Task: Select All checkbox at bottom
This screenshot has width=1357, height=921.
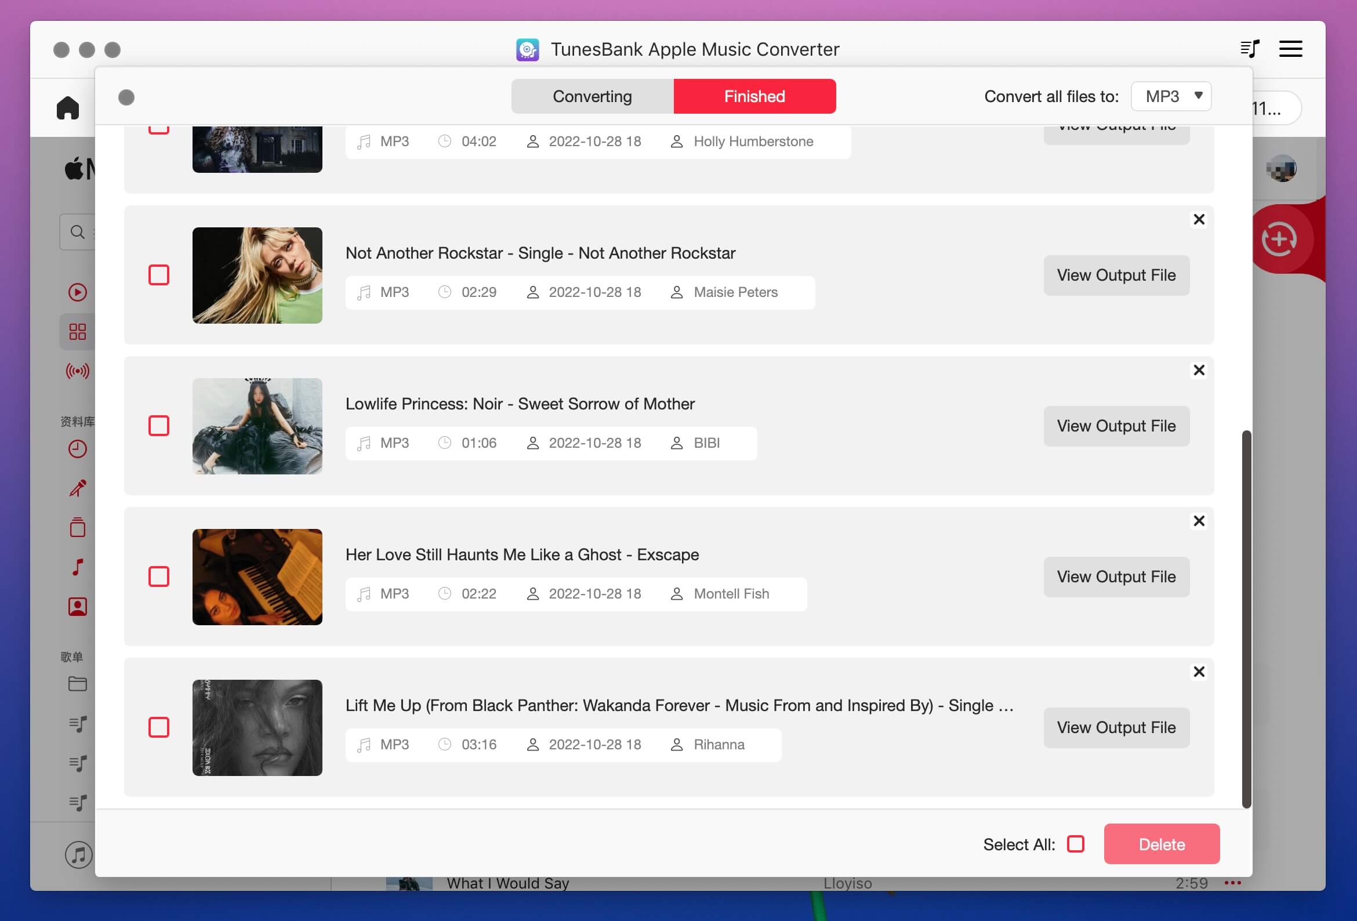Action: [1076, 844]
